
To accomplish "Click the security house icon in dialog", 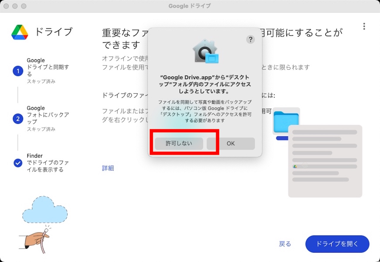I will [x=205, y=51].
